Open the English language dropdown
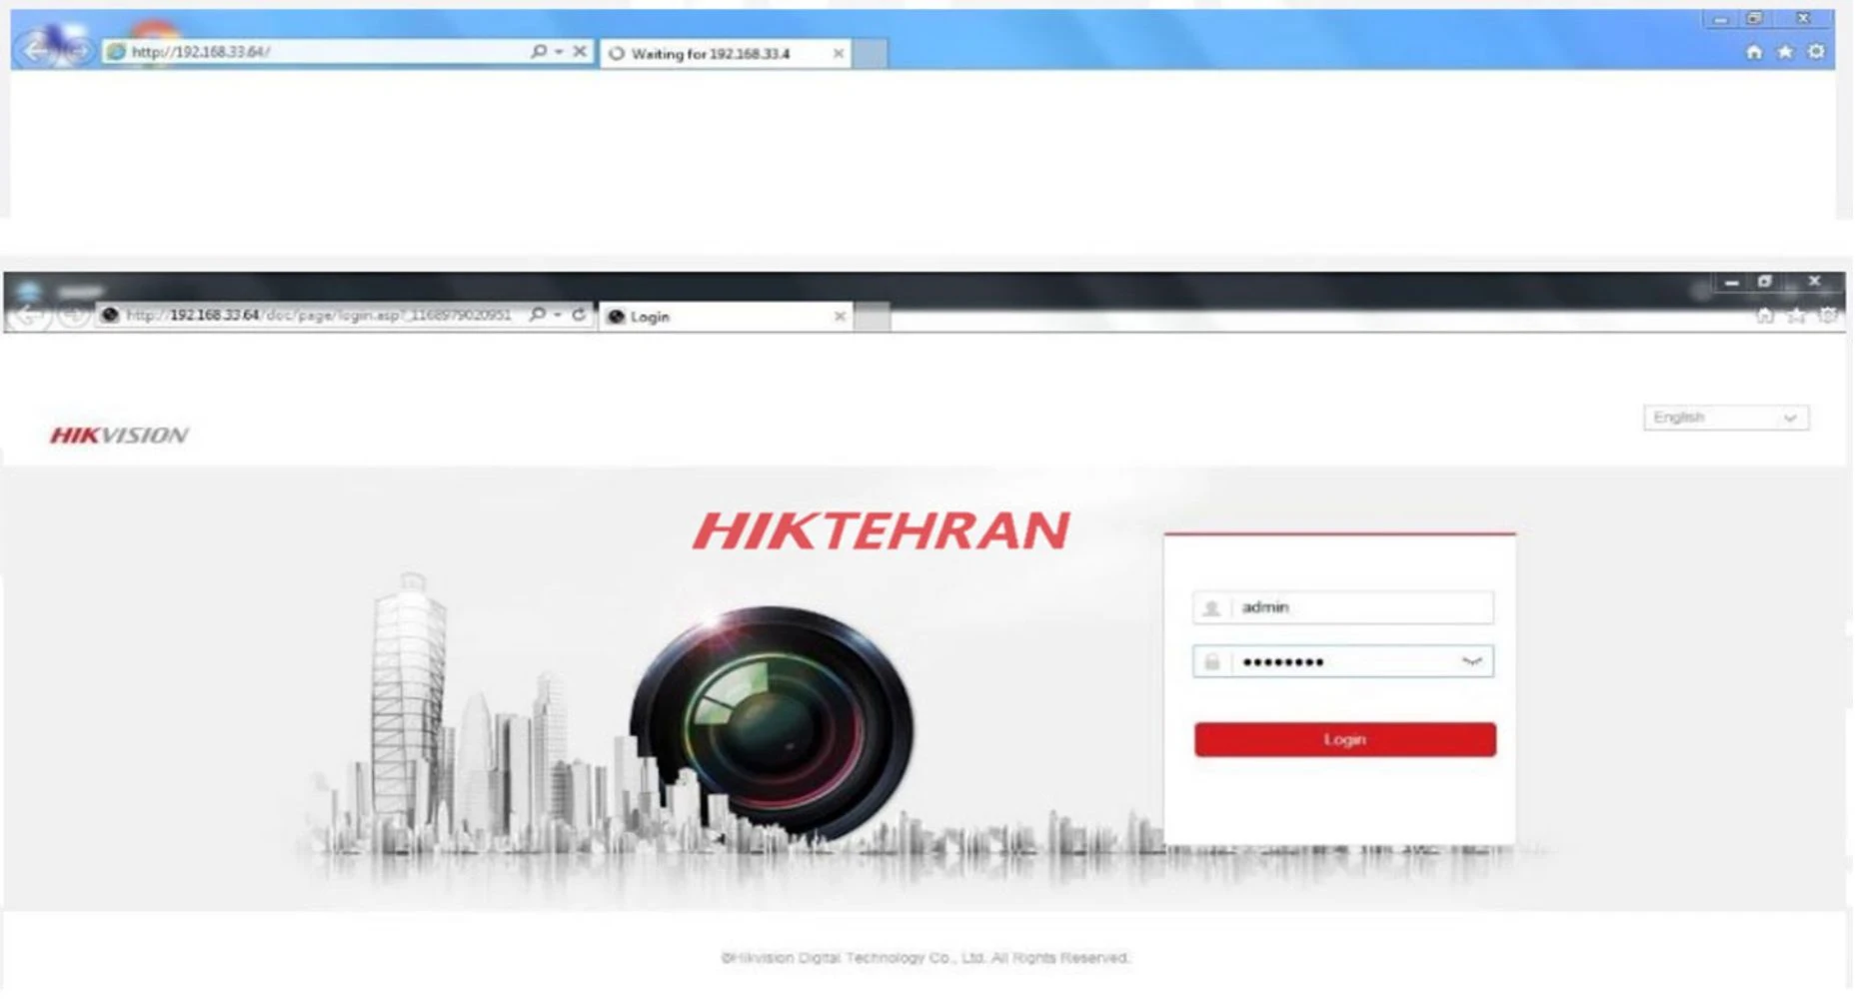 coord(1726,418)
